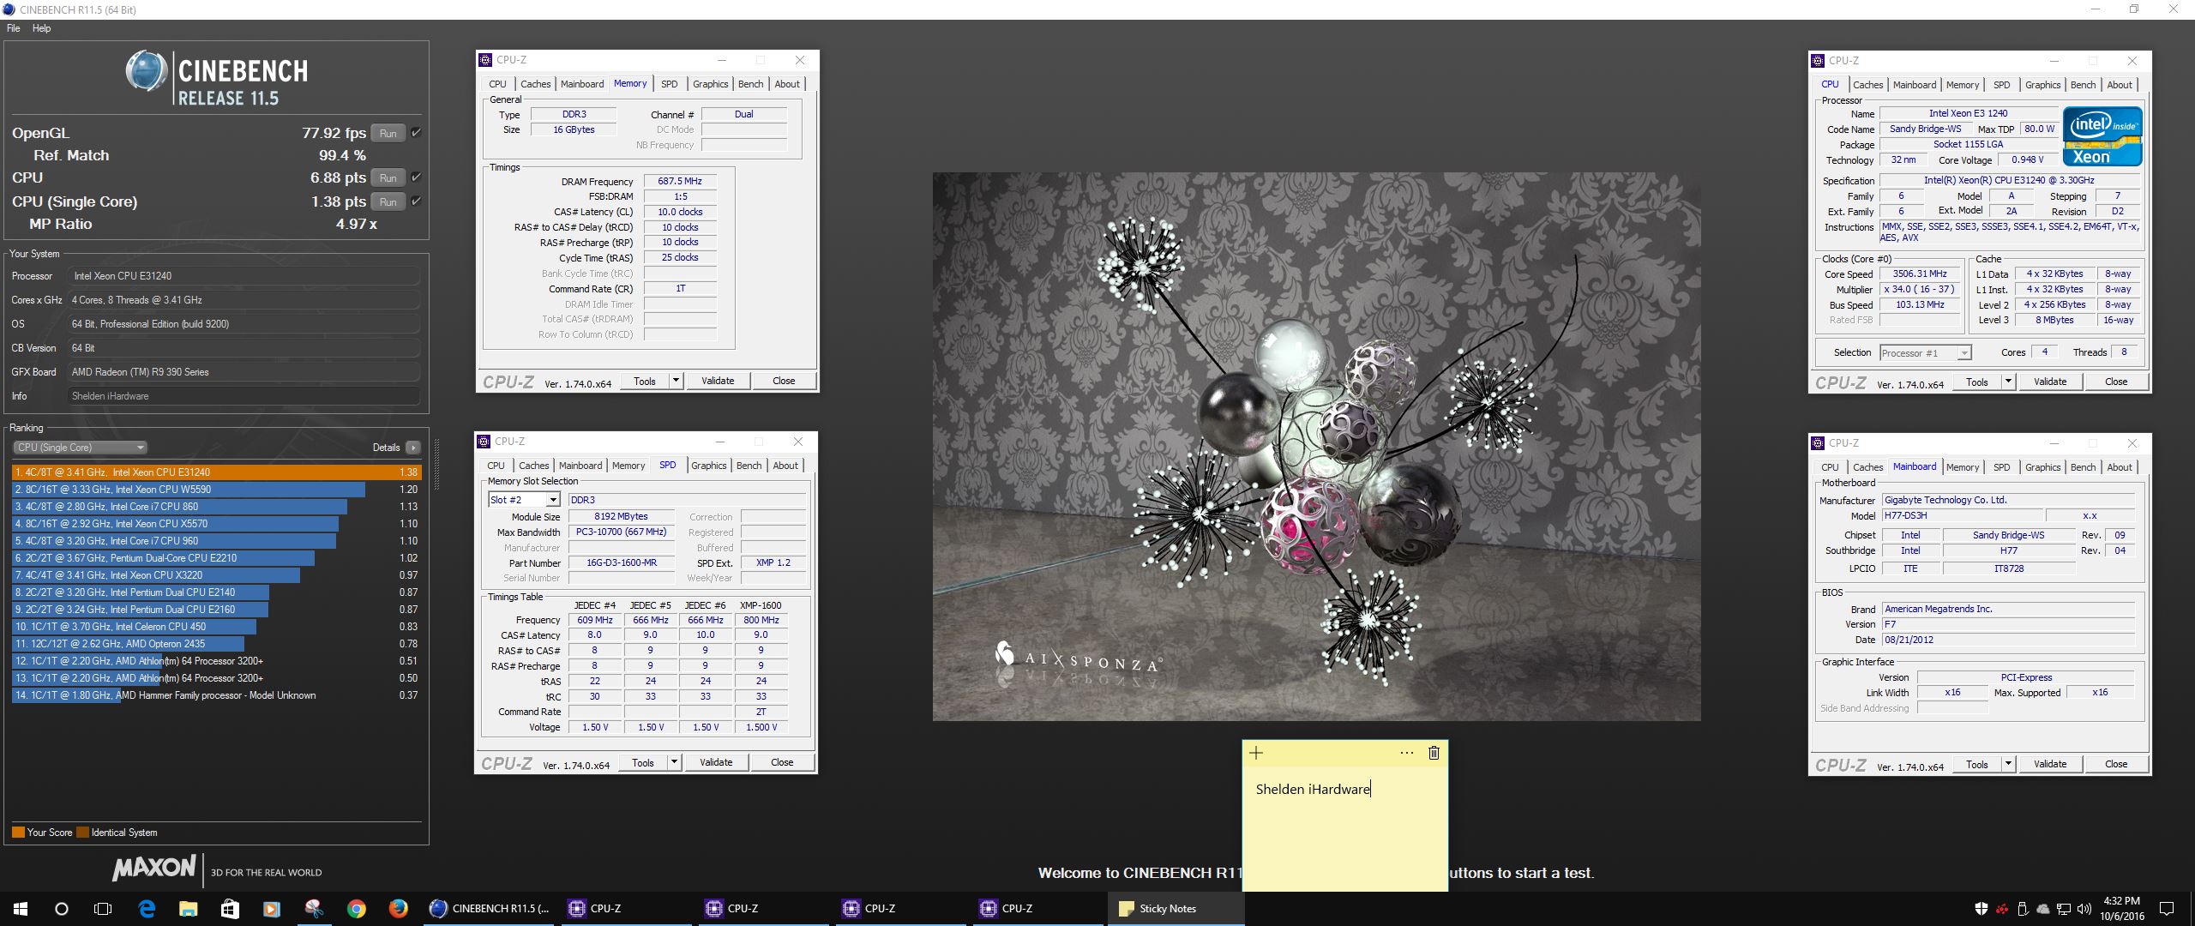The height and width of the screenshot is (926, 2195).
Task: Open Windows Start menu
Action: pyautogui.click(x=21, y=909)
